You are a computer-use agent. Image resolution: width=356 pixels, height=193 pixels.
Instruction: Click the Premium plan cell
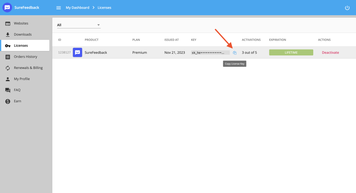(140, 52)
